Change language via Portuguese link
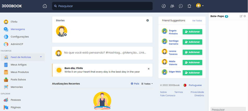 coord(195,85)
